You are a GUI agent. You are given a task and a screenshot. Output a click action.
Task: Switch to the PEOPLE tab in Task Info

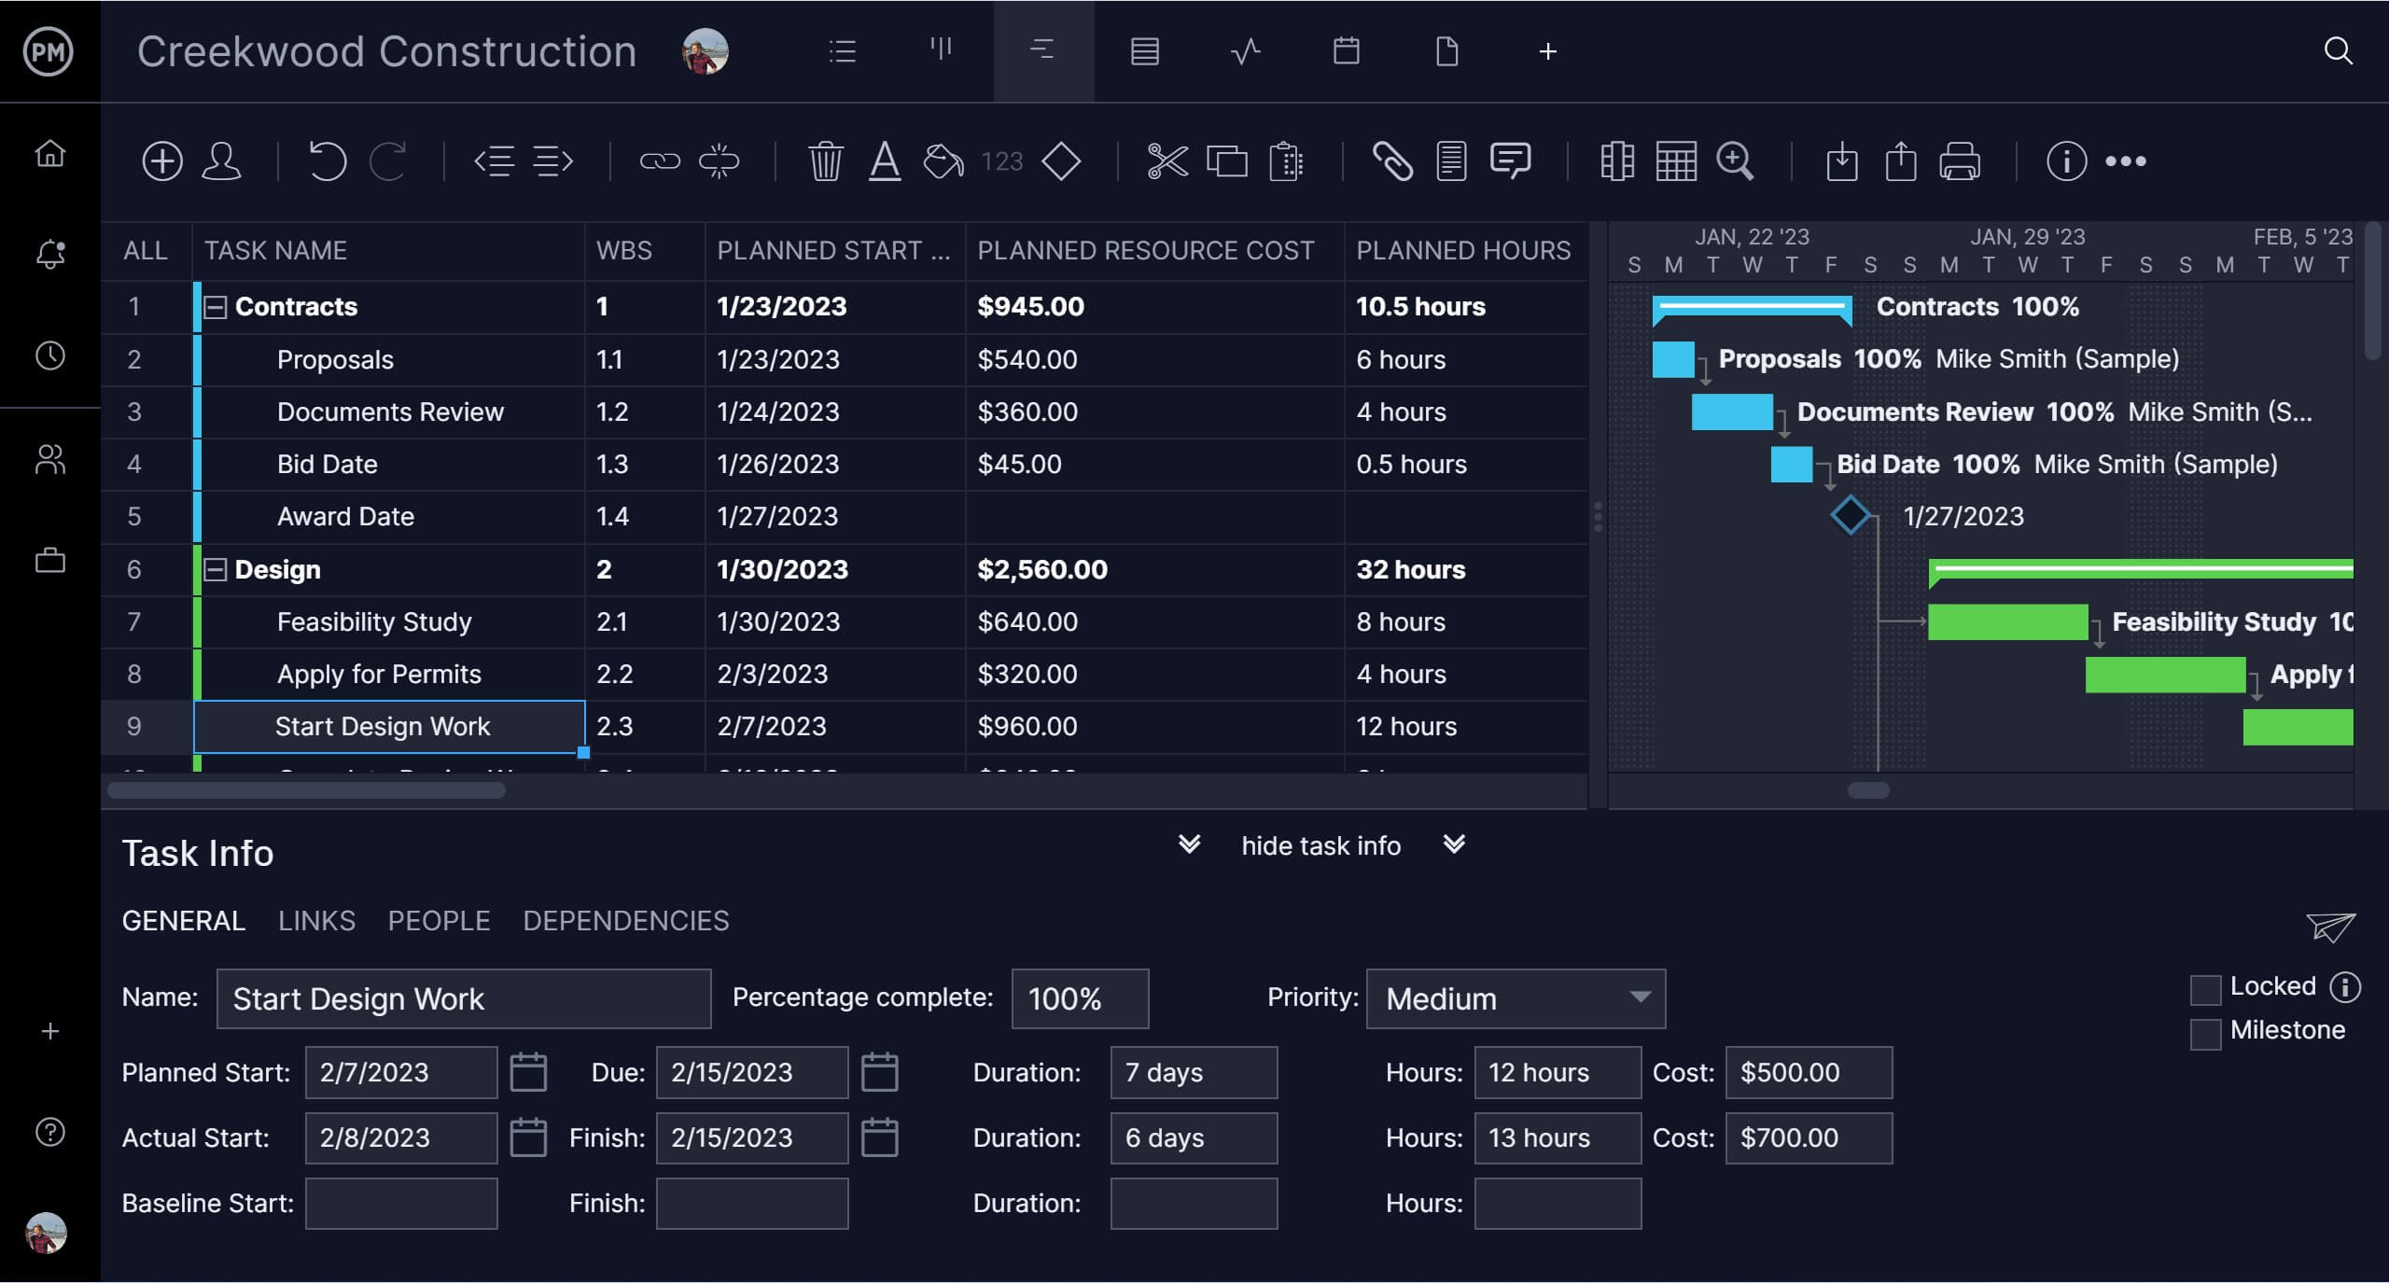click(440, 920)
